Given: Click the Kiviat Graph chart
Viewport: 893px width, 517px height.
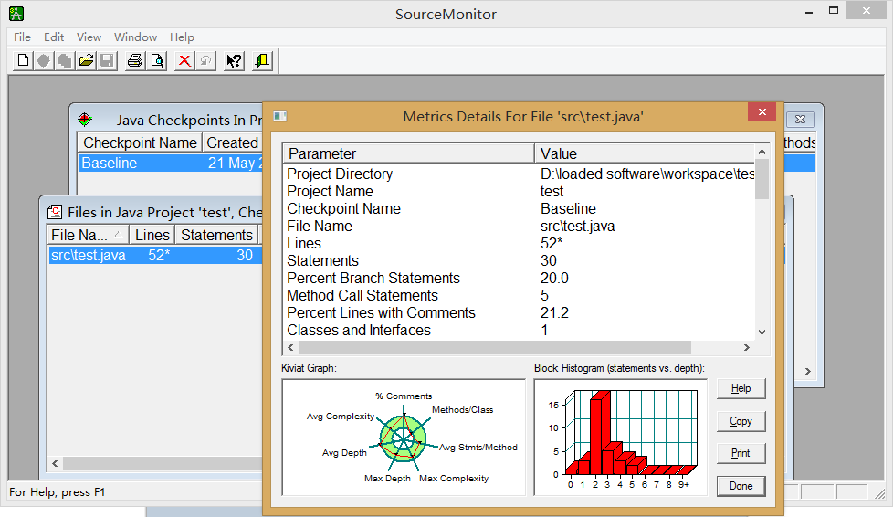Looking at the screenshot, I should (404, 438).
